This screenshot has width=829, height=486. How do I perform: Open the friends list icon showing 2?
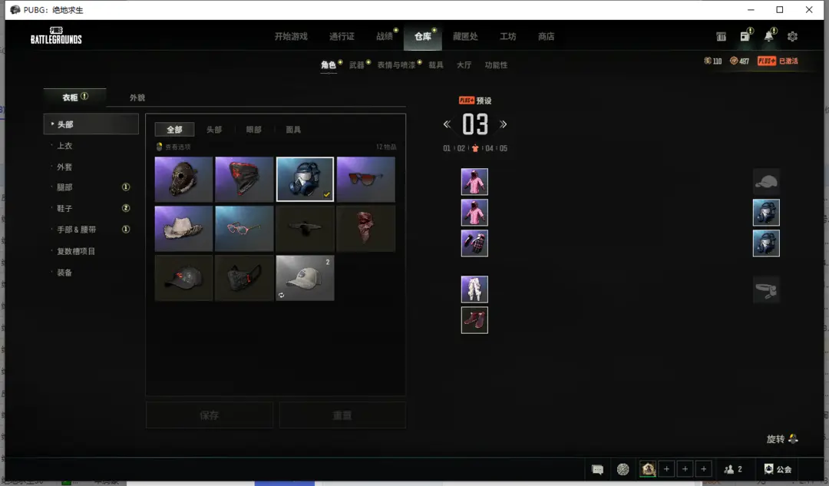(x=733, y=469)
